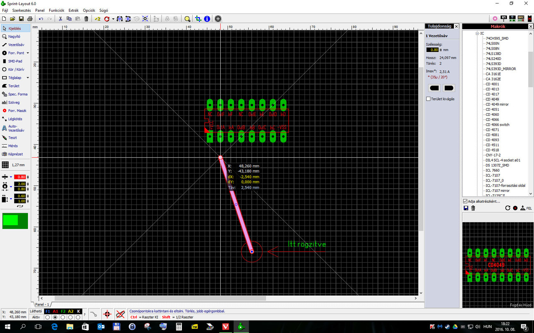
Task: Select the Szöveg text tool
Action: (16, 102)
